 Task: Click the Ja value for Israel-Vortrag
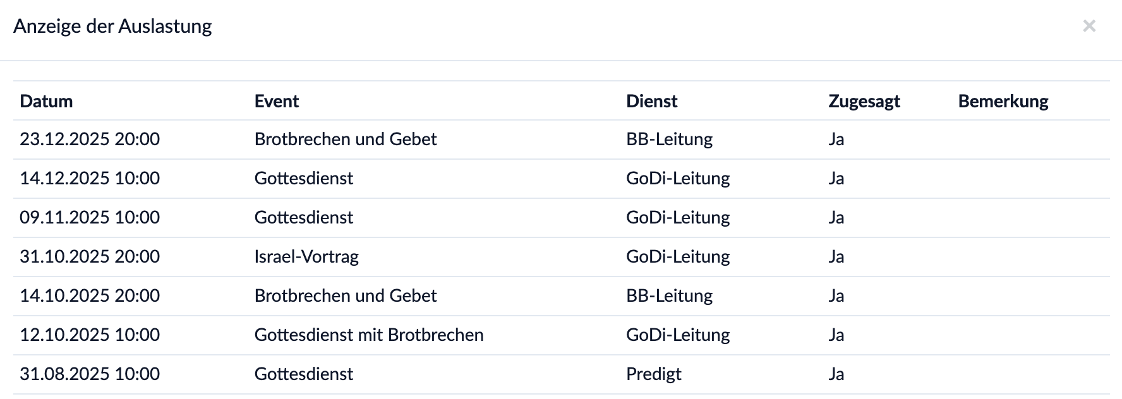[x=837, y=256]
